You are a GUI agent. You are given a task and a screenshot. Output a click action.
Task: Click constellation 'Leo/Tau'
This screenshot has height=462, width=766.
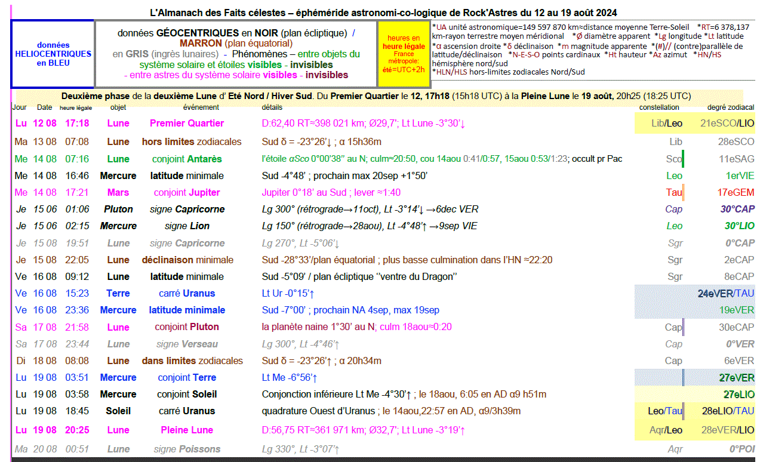tap(666, 411)
